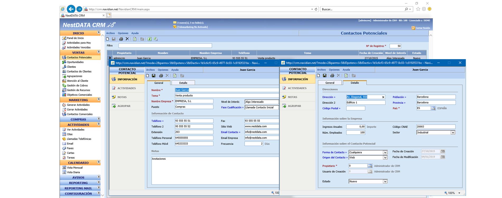This screenshot has width=502, height=198.
Task: Open Opciones menu above the Filtro field
Action: [x=123, y=33]
